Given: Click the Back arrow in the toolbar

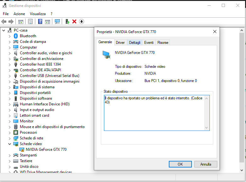Looking at the screenshot, I should [x=4, y=21].
